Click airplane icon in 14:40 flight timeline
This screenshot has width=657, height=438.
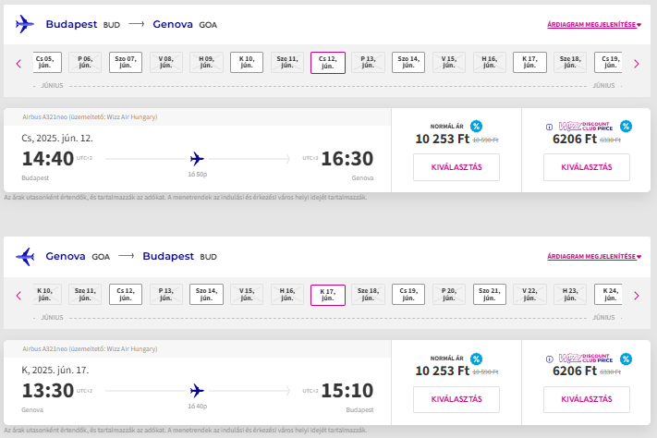(x=196, y=158)
